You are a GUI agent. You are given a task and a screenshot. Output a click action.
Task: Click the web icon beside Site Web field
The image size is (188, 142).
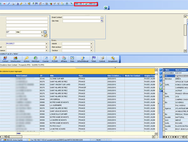102,21
